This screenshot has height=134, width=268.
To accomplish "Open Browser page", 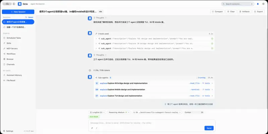I will point(18,59).
